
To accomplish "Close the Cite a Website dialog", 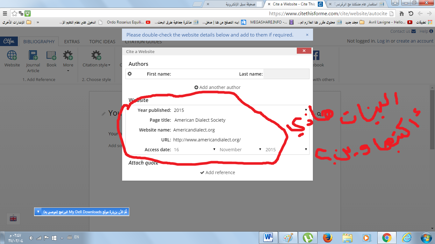I will point(304,51).
